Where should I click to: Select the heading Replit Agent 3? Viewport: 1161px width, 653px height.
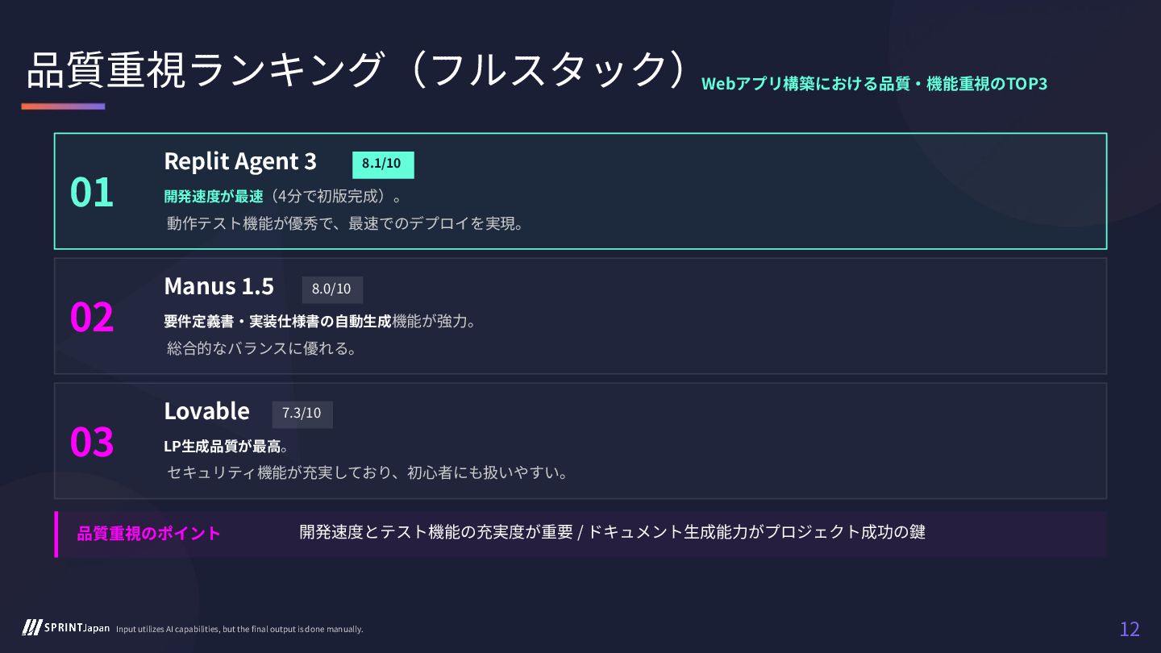240,161
